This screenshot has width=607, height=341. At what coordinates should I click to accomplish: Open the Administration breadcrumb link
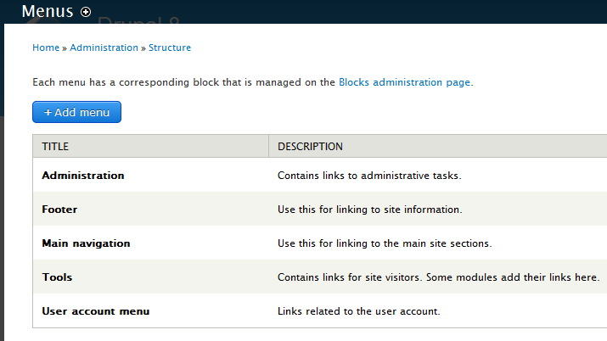104,48
